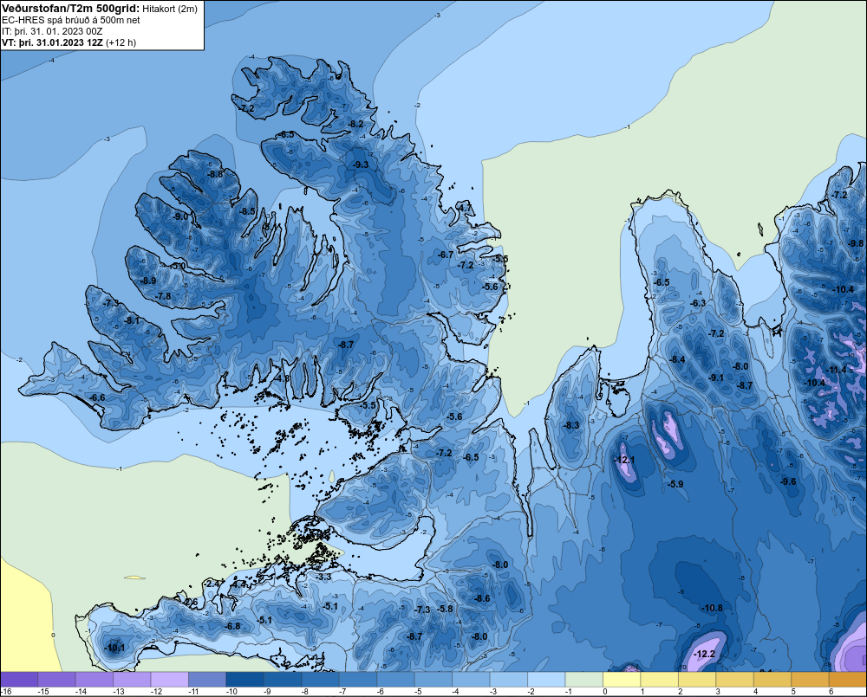Click the -4.7 temperature label
867x697 pixels.
pos(465,208)
